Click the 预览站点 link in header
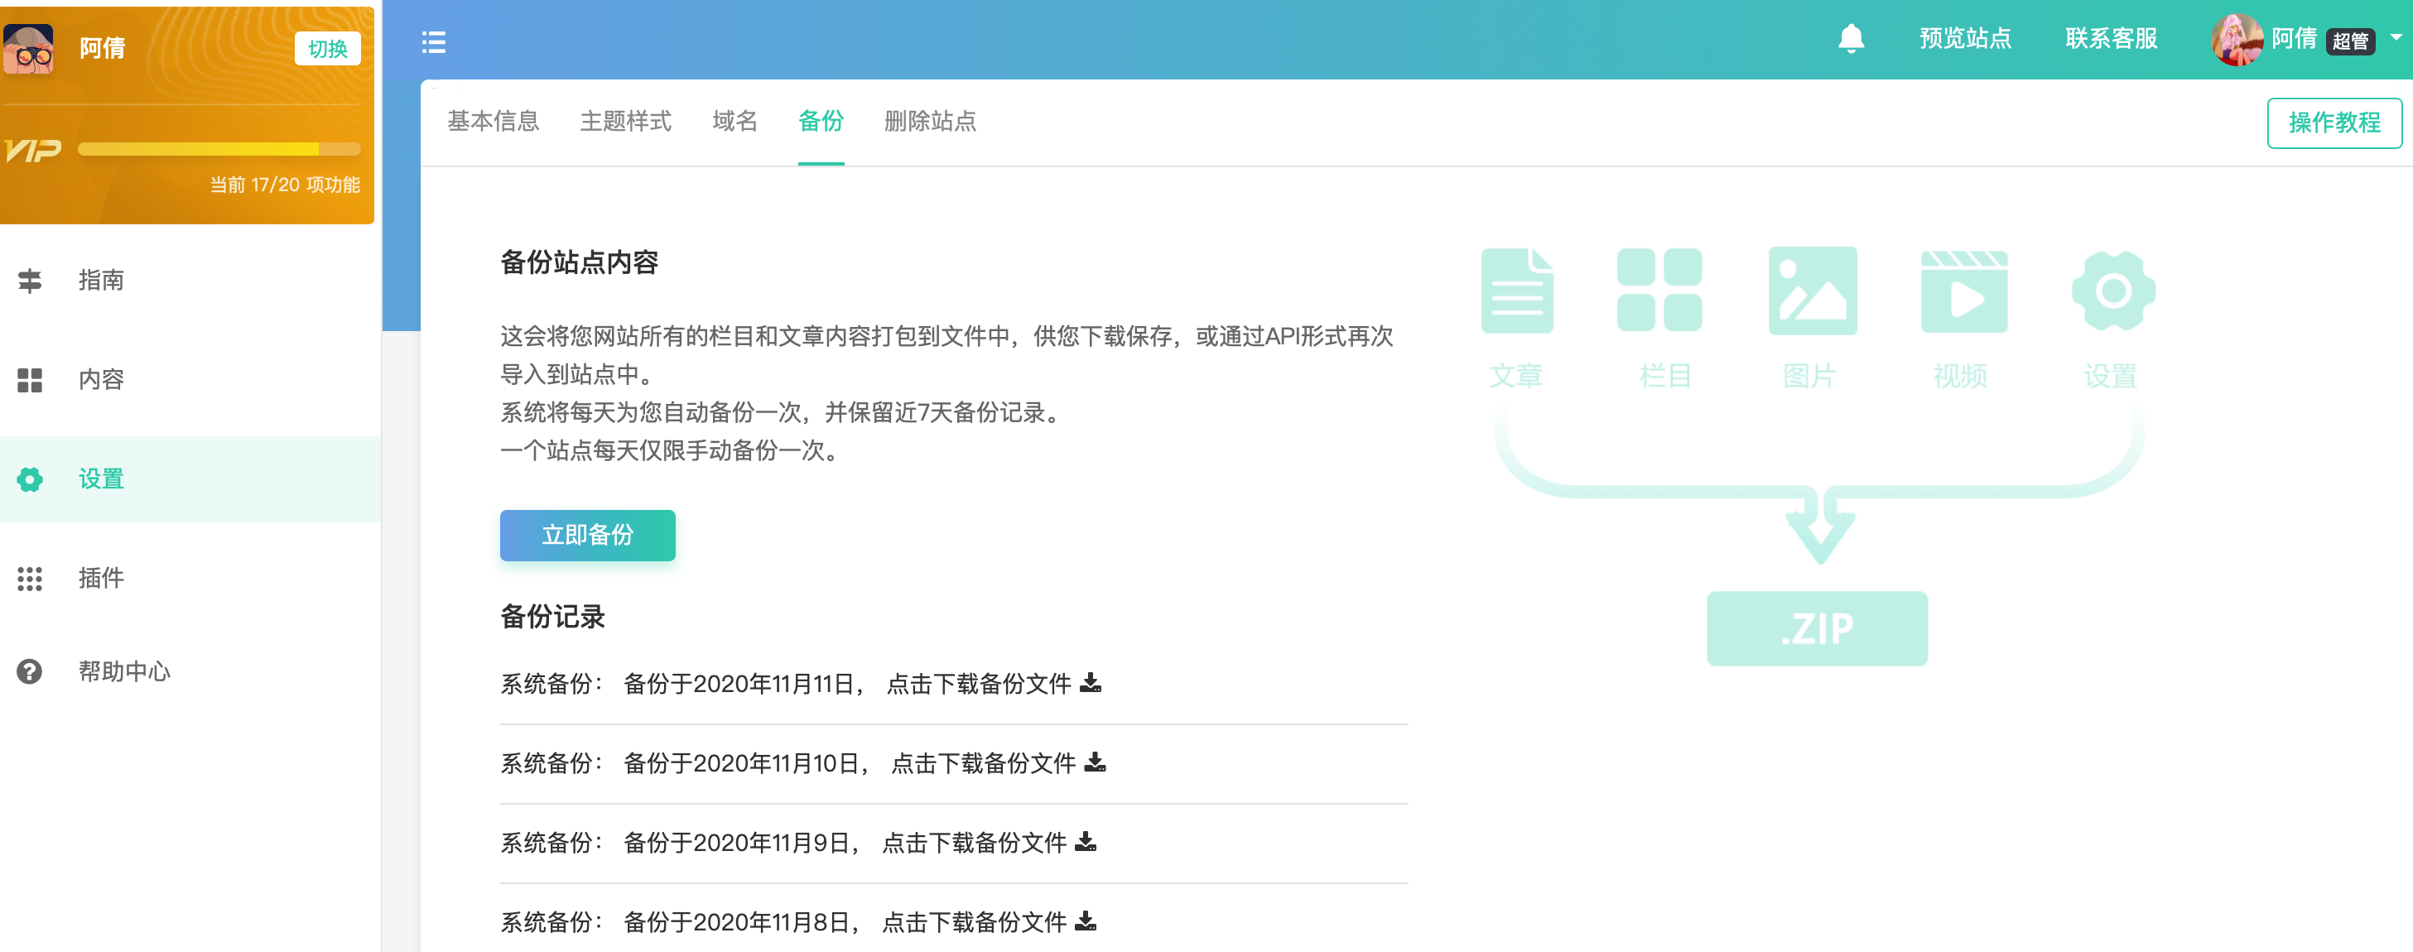This screenshot has width=2413, height=952. tap(1964, 39)
